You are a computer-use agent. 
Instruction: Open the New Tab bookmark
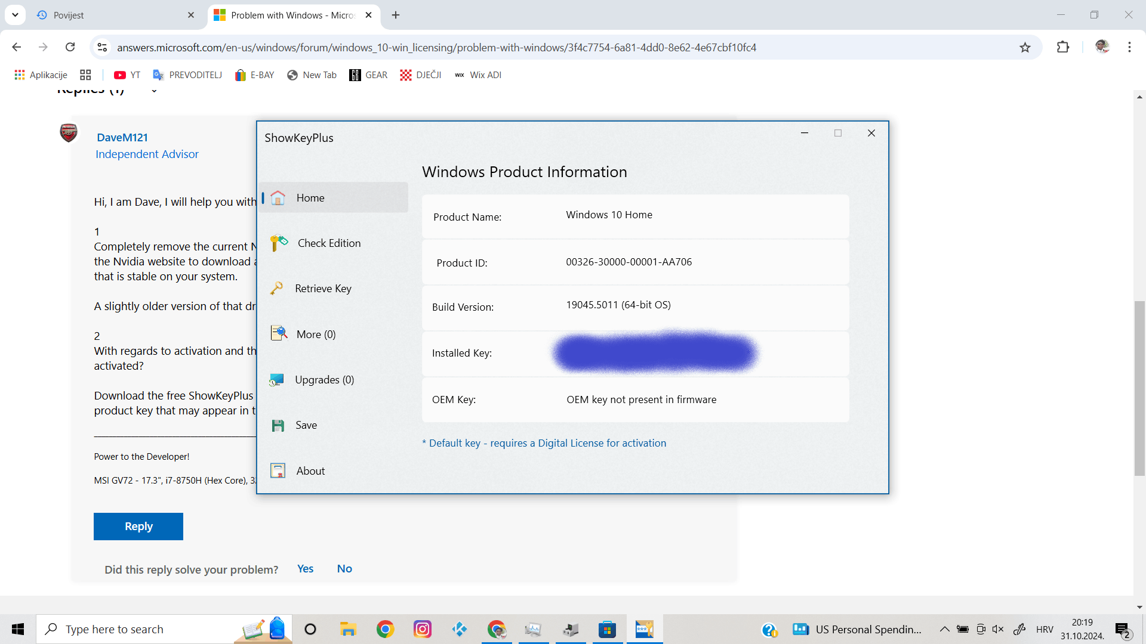click(312, 75)
